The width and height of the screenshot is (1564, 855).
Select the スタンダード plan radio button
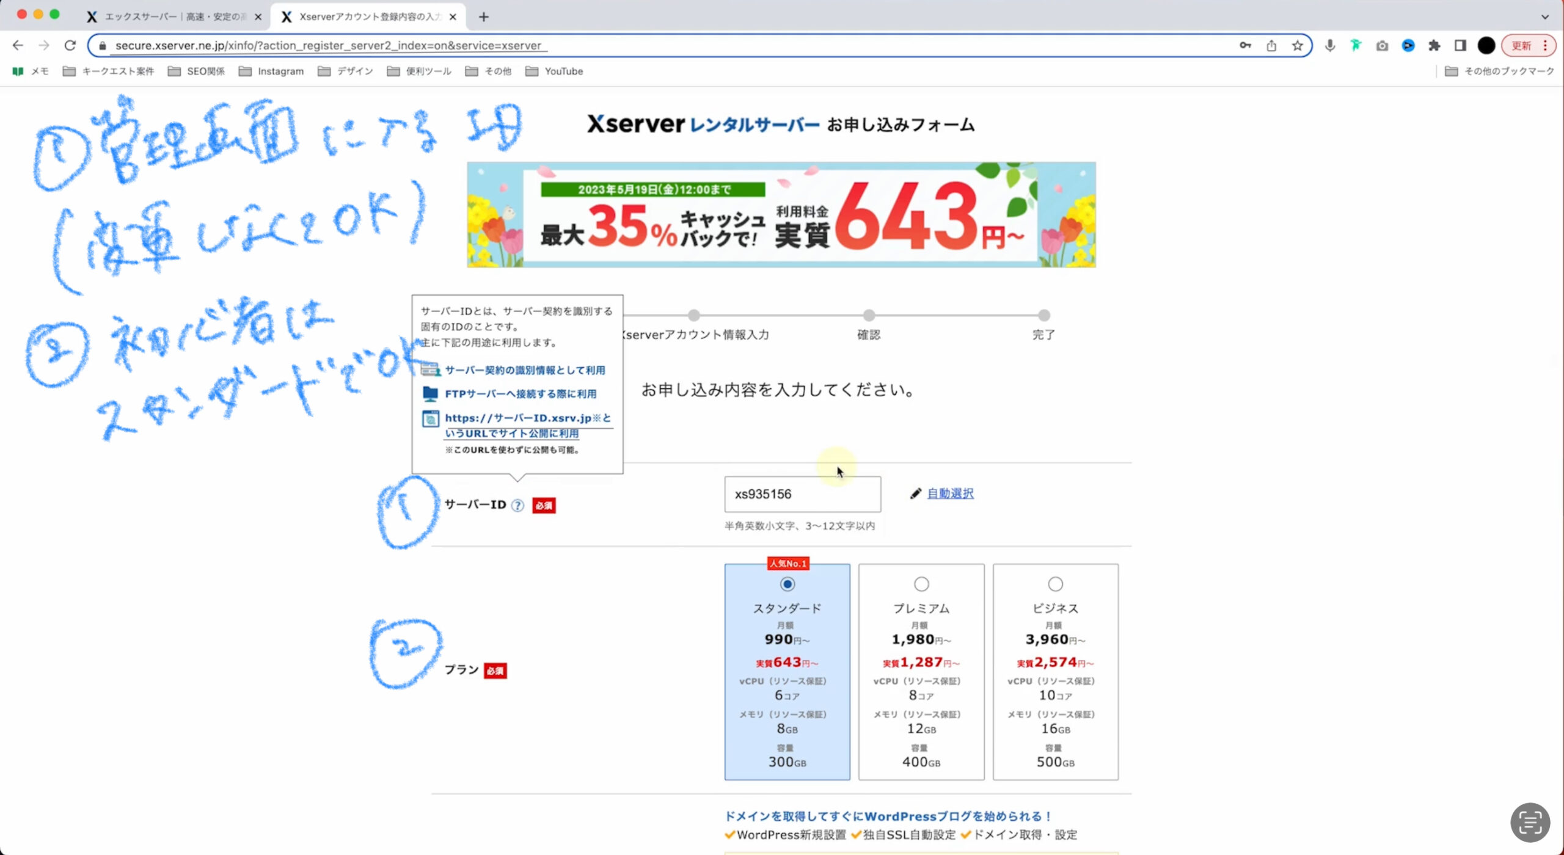click(x=787, y=584)
